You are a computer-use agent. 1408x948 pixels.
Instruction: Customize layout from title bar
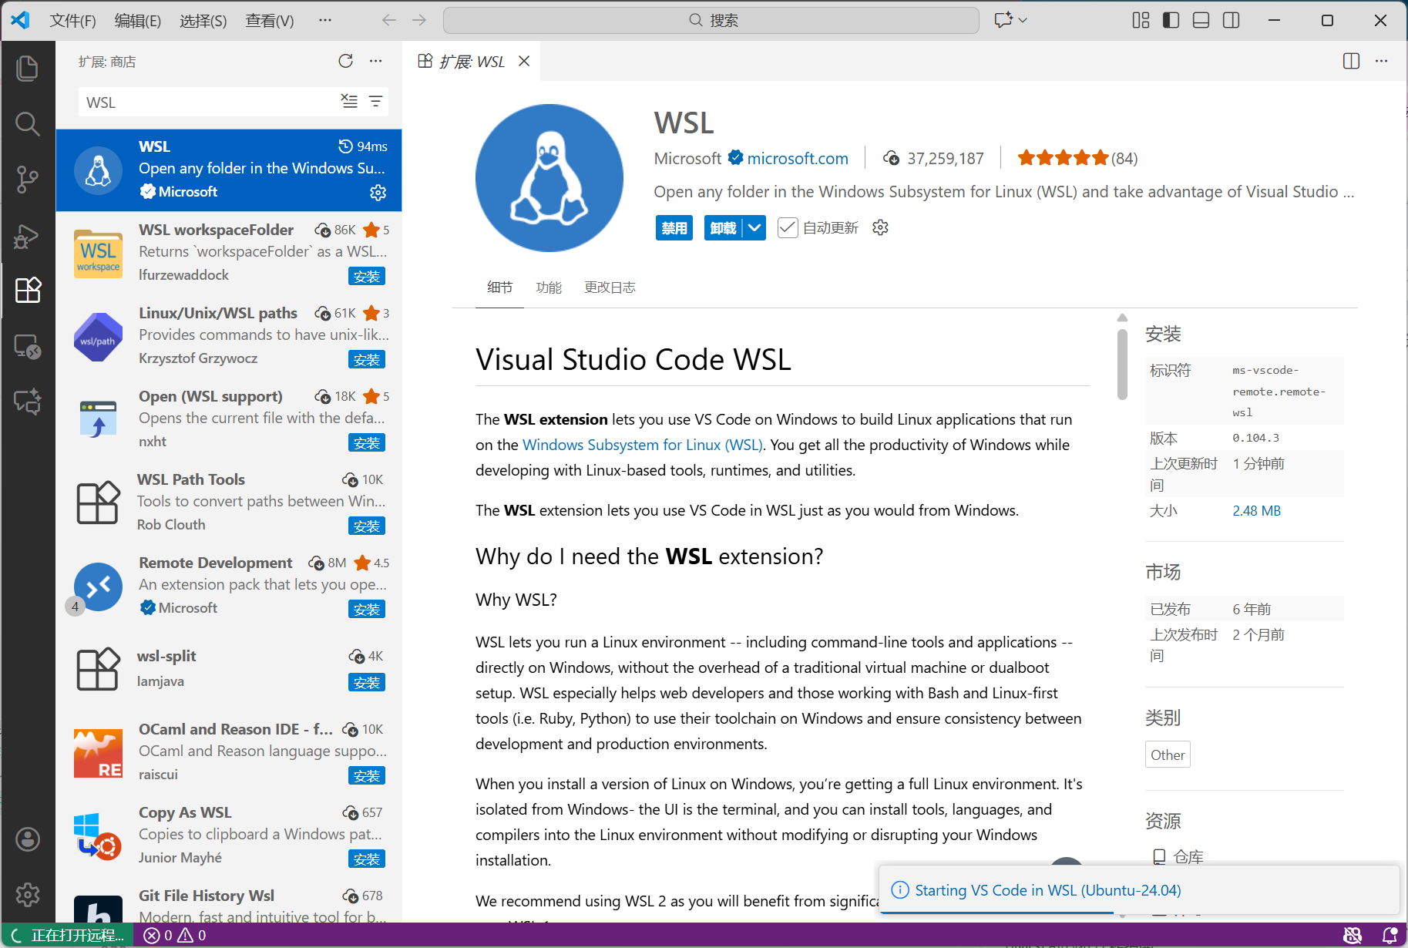pos(1141,20)
